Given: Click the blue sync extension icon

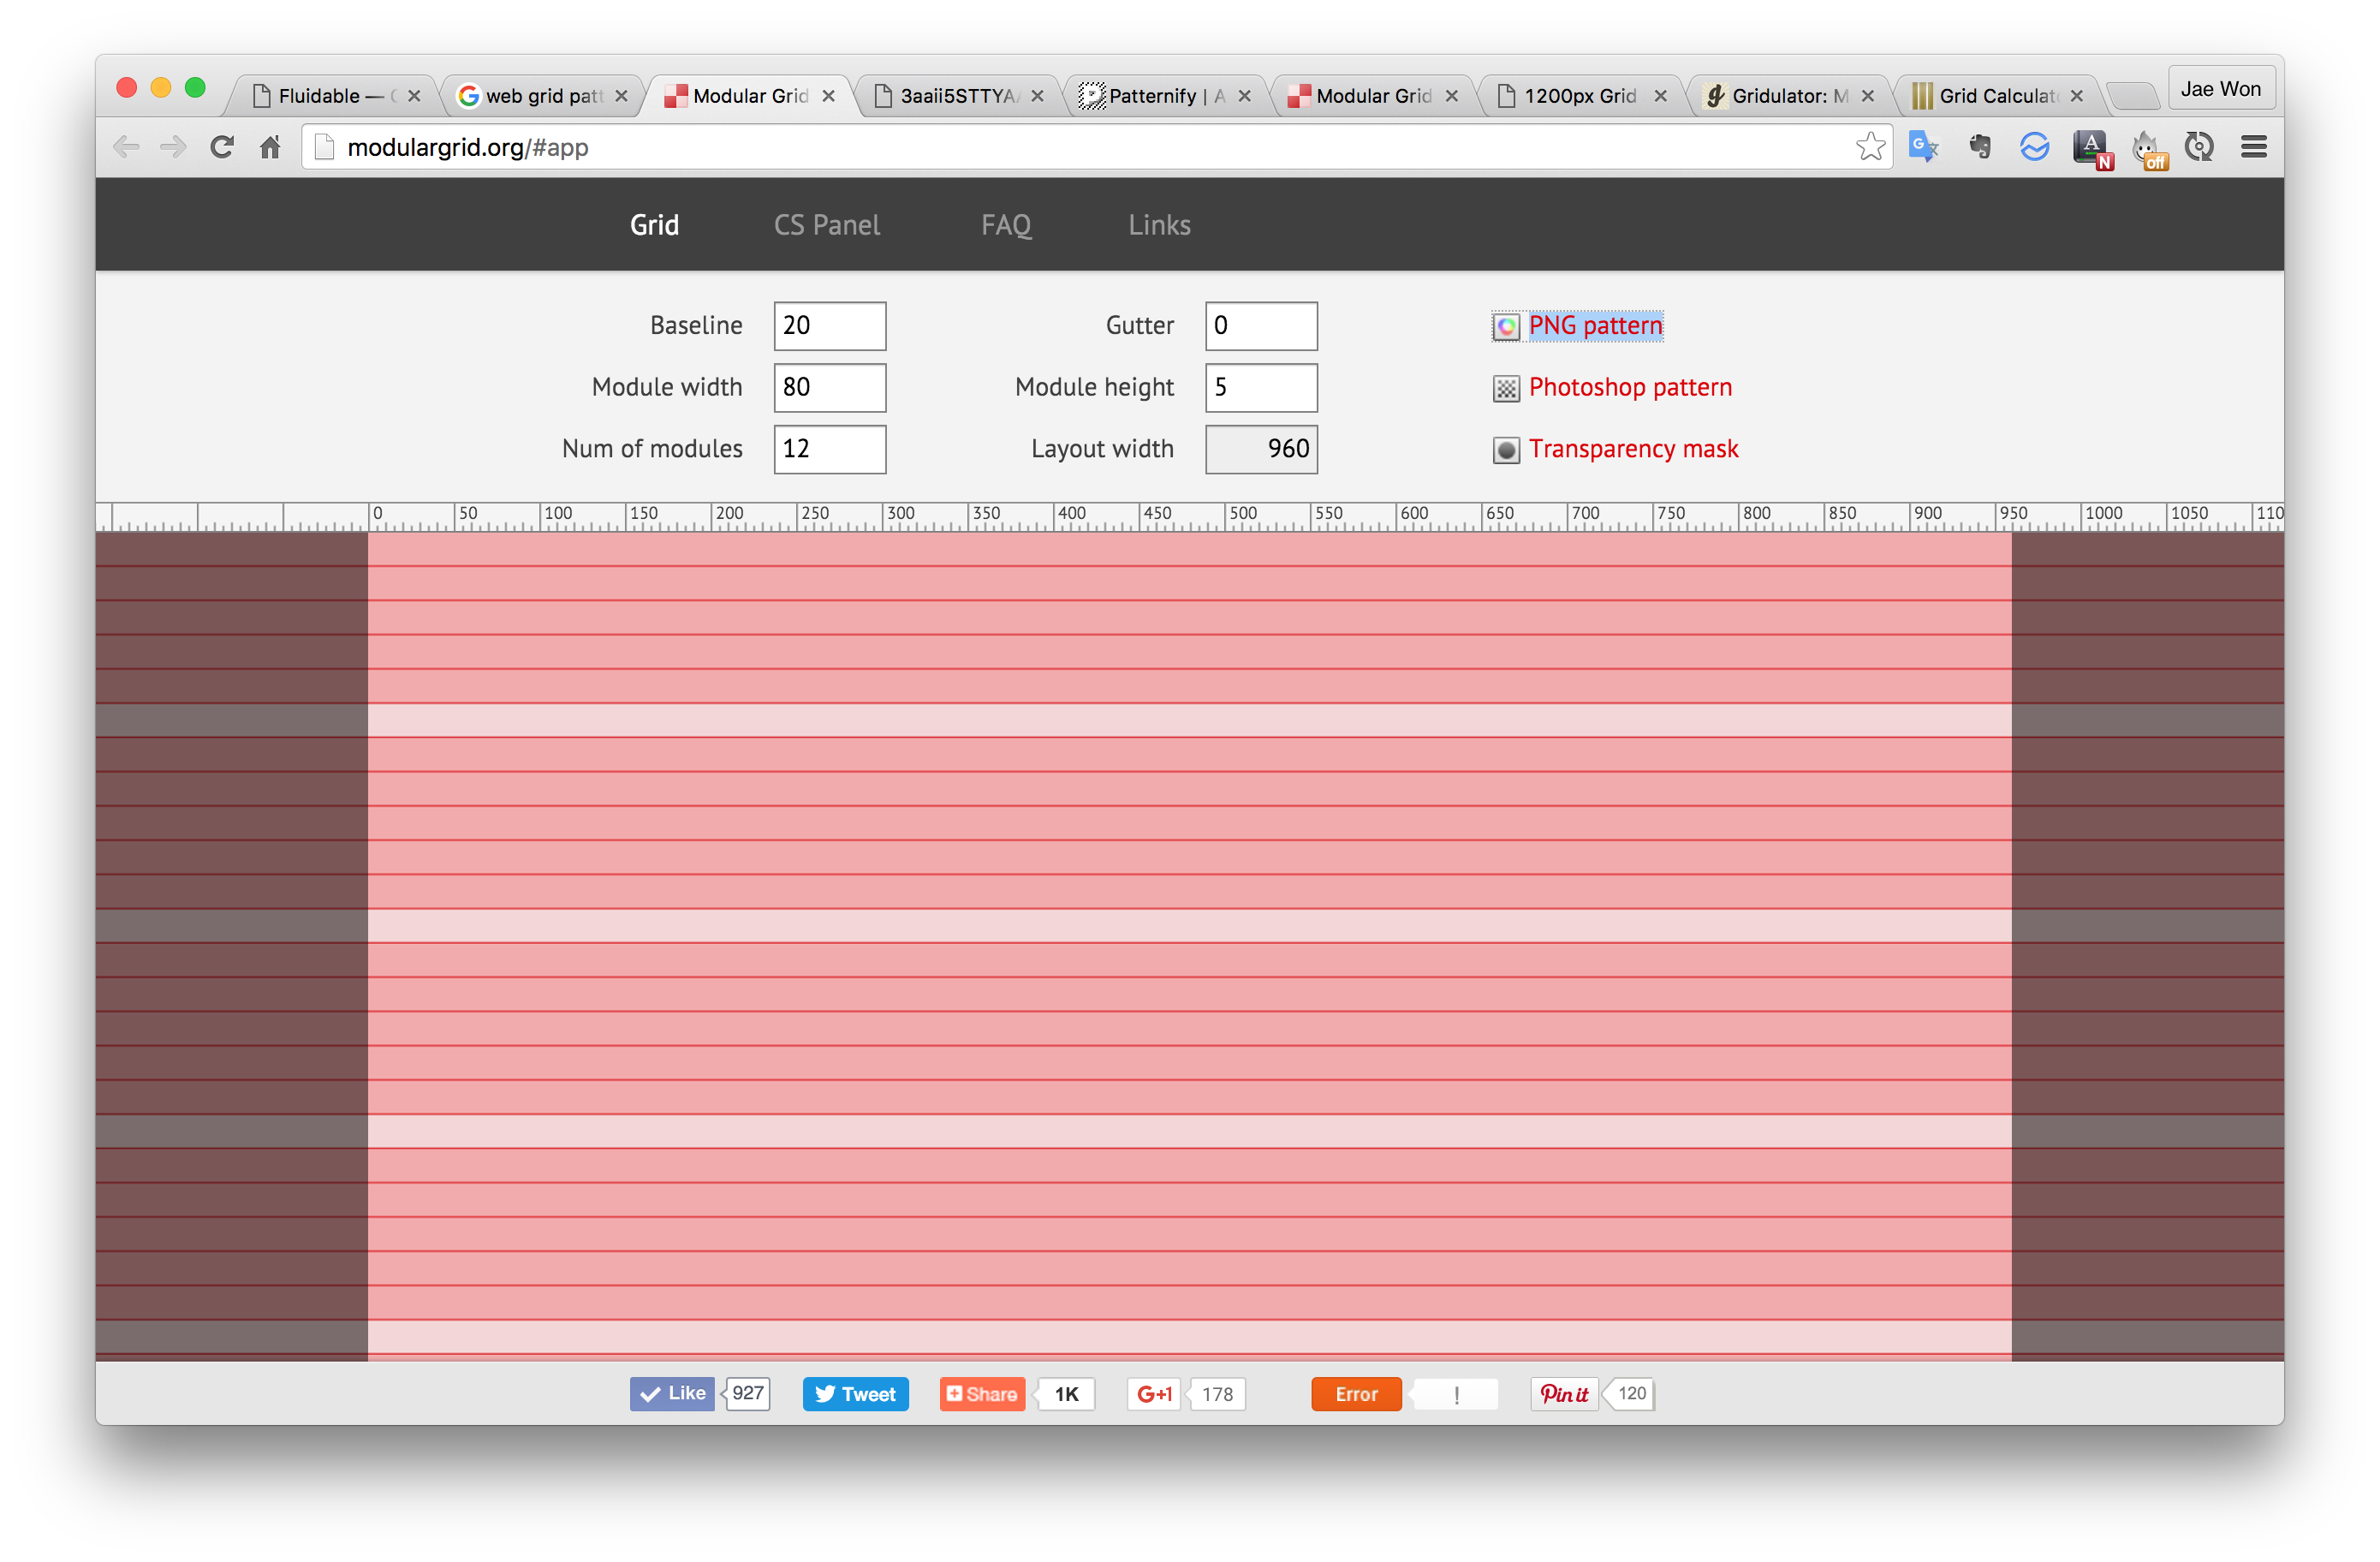Looking at the screenshot, I should tap(2034, 147).
